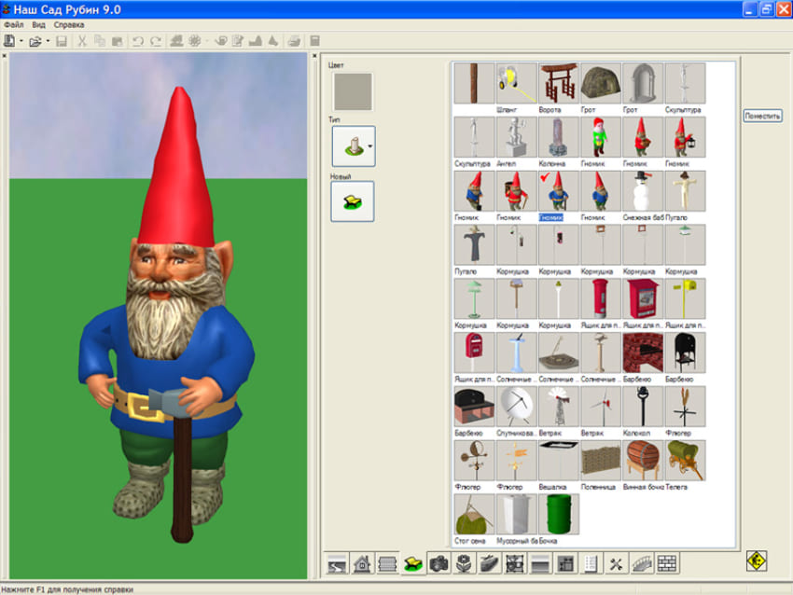Select the Телега cart thumbnail
The width and height of the screenshot is (793, 595).
tap(685, 461)
